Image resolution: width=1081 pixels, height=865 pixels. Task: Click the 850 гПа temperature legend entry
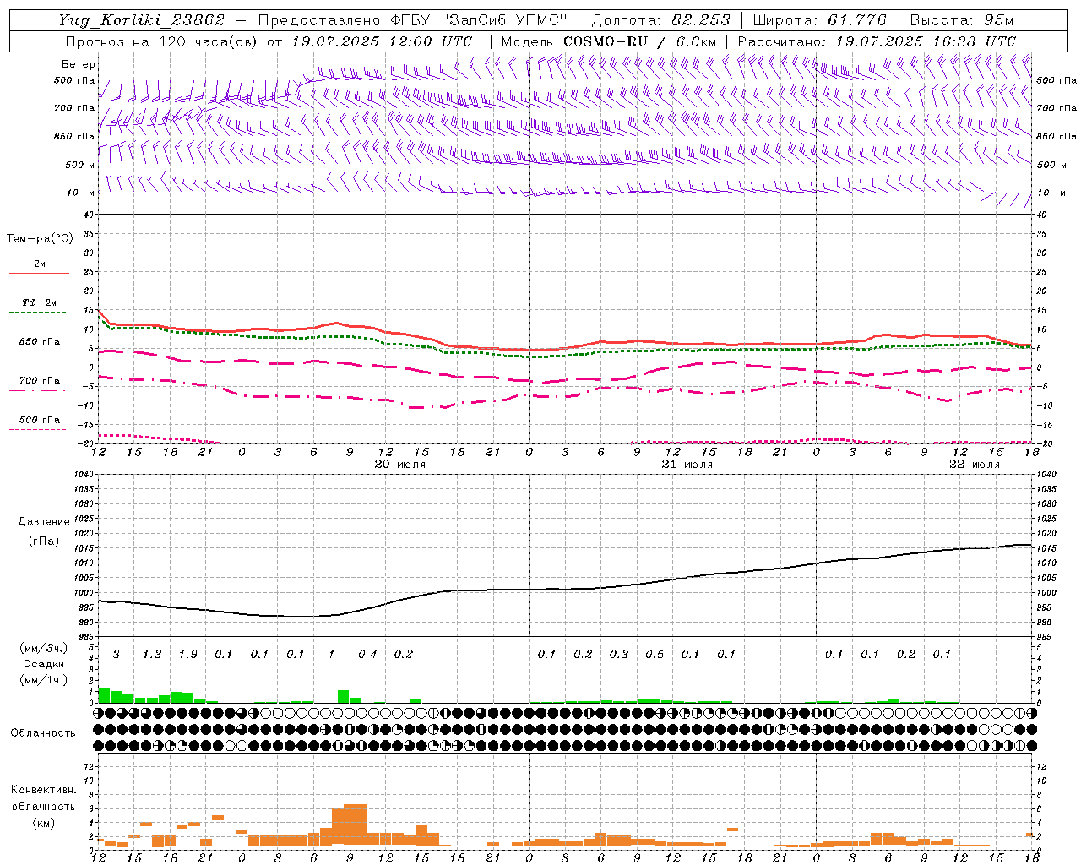tap(40, 342)
